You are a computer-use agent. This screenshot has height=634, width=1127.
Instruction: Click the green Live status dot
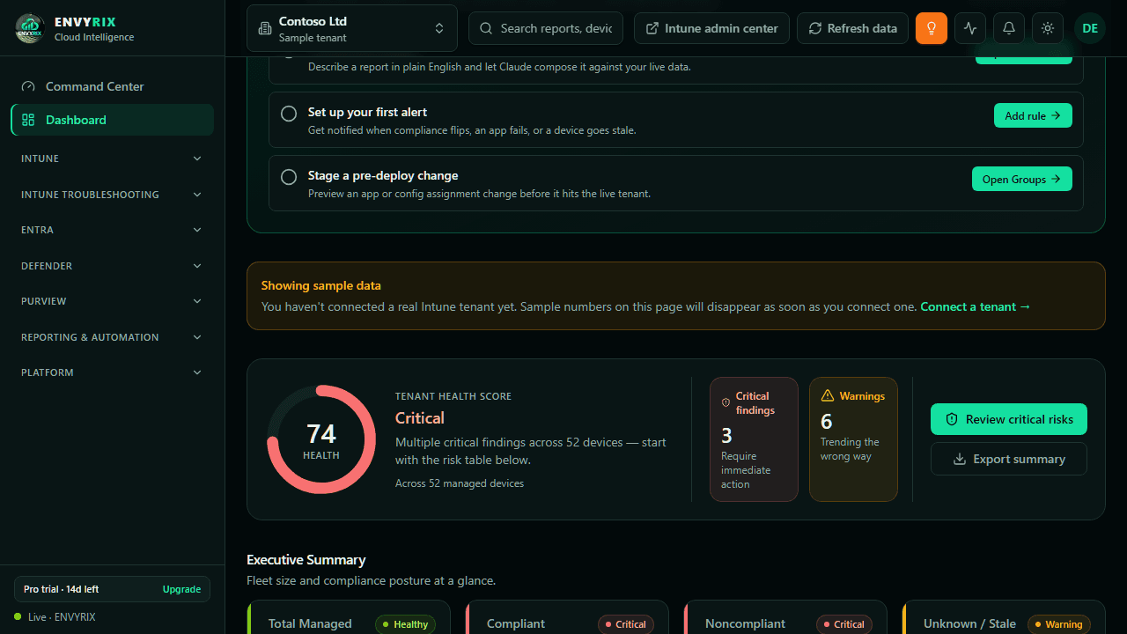tap(18, 616)
